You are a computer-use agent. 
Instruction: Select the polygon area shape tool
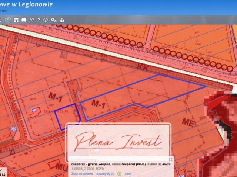click(x=24, y=20)
